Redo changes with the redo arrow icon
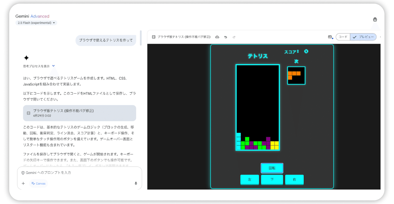This screenshot has height=204, width=394. (234, 37)
